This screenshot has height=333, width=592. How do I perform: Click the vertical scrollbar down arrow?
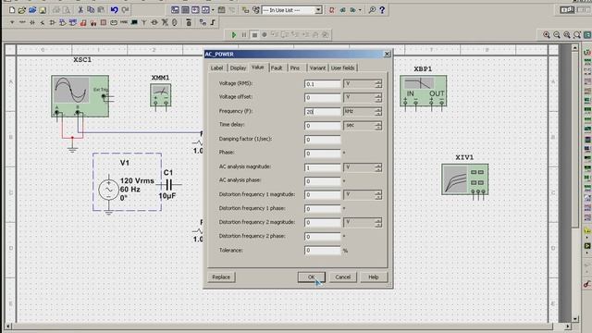(x=574, y=319)
